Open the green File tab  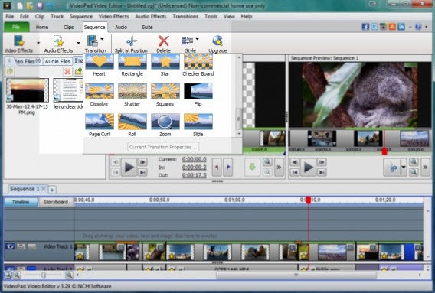click(x=16, y=28)
